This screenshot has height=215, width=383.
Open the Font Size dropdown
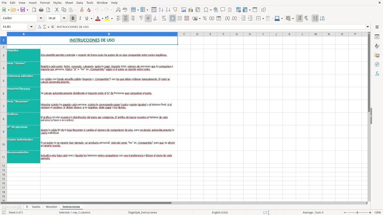point(64,18)
